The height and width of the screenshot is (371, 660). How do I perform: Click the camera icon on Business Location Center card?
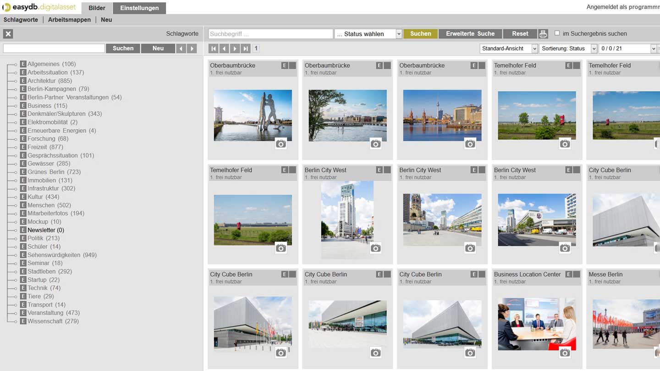565,353
